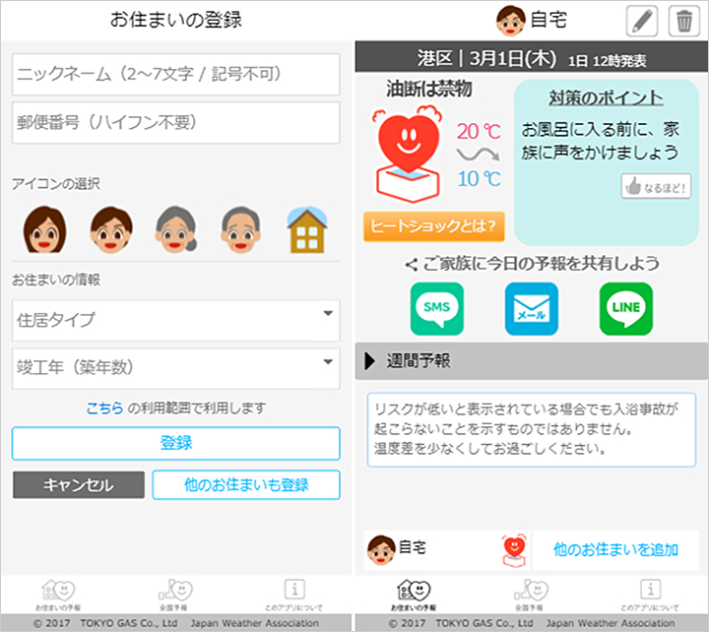Select the first young woman avatar icon
The image size is (709, 632).
click(x=44, y=229)
